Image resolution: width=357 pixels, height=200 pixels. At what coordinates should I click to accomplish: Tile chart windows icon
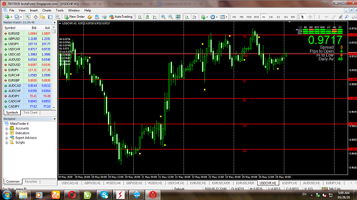point(178,17)
